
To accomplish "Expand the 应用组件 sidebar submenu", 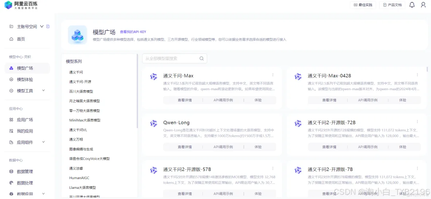I will point(43,142).
